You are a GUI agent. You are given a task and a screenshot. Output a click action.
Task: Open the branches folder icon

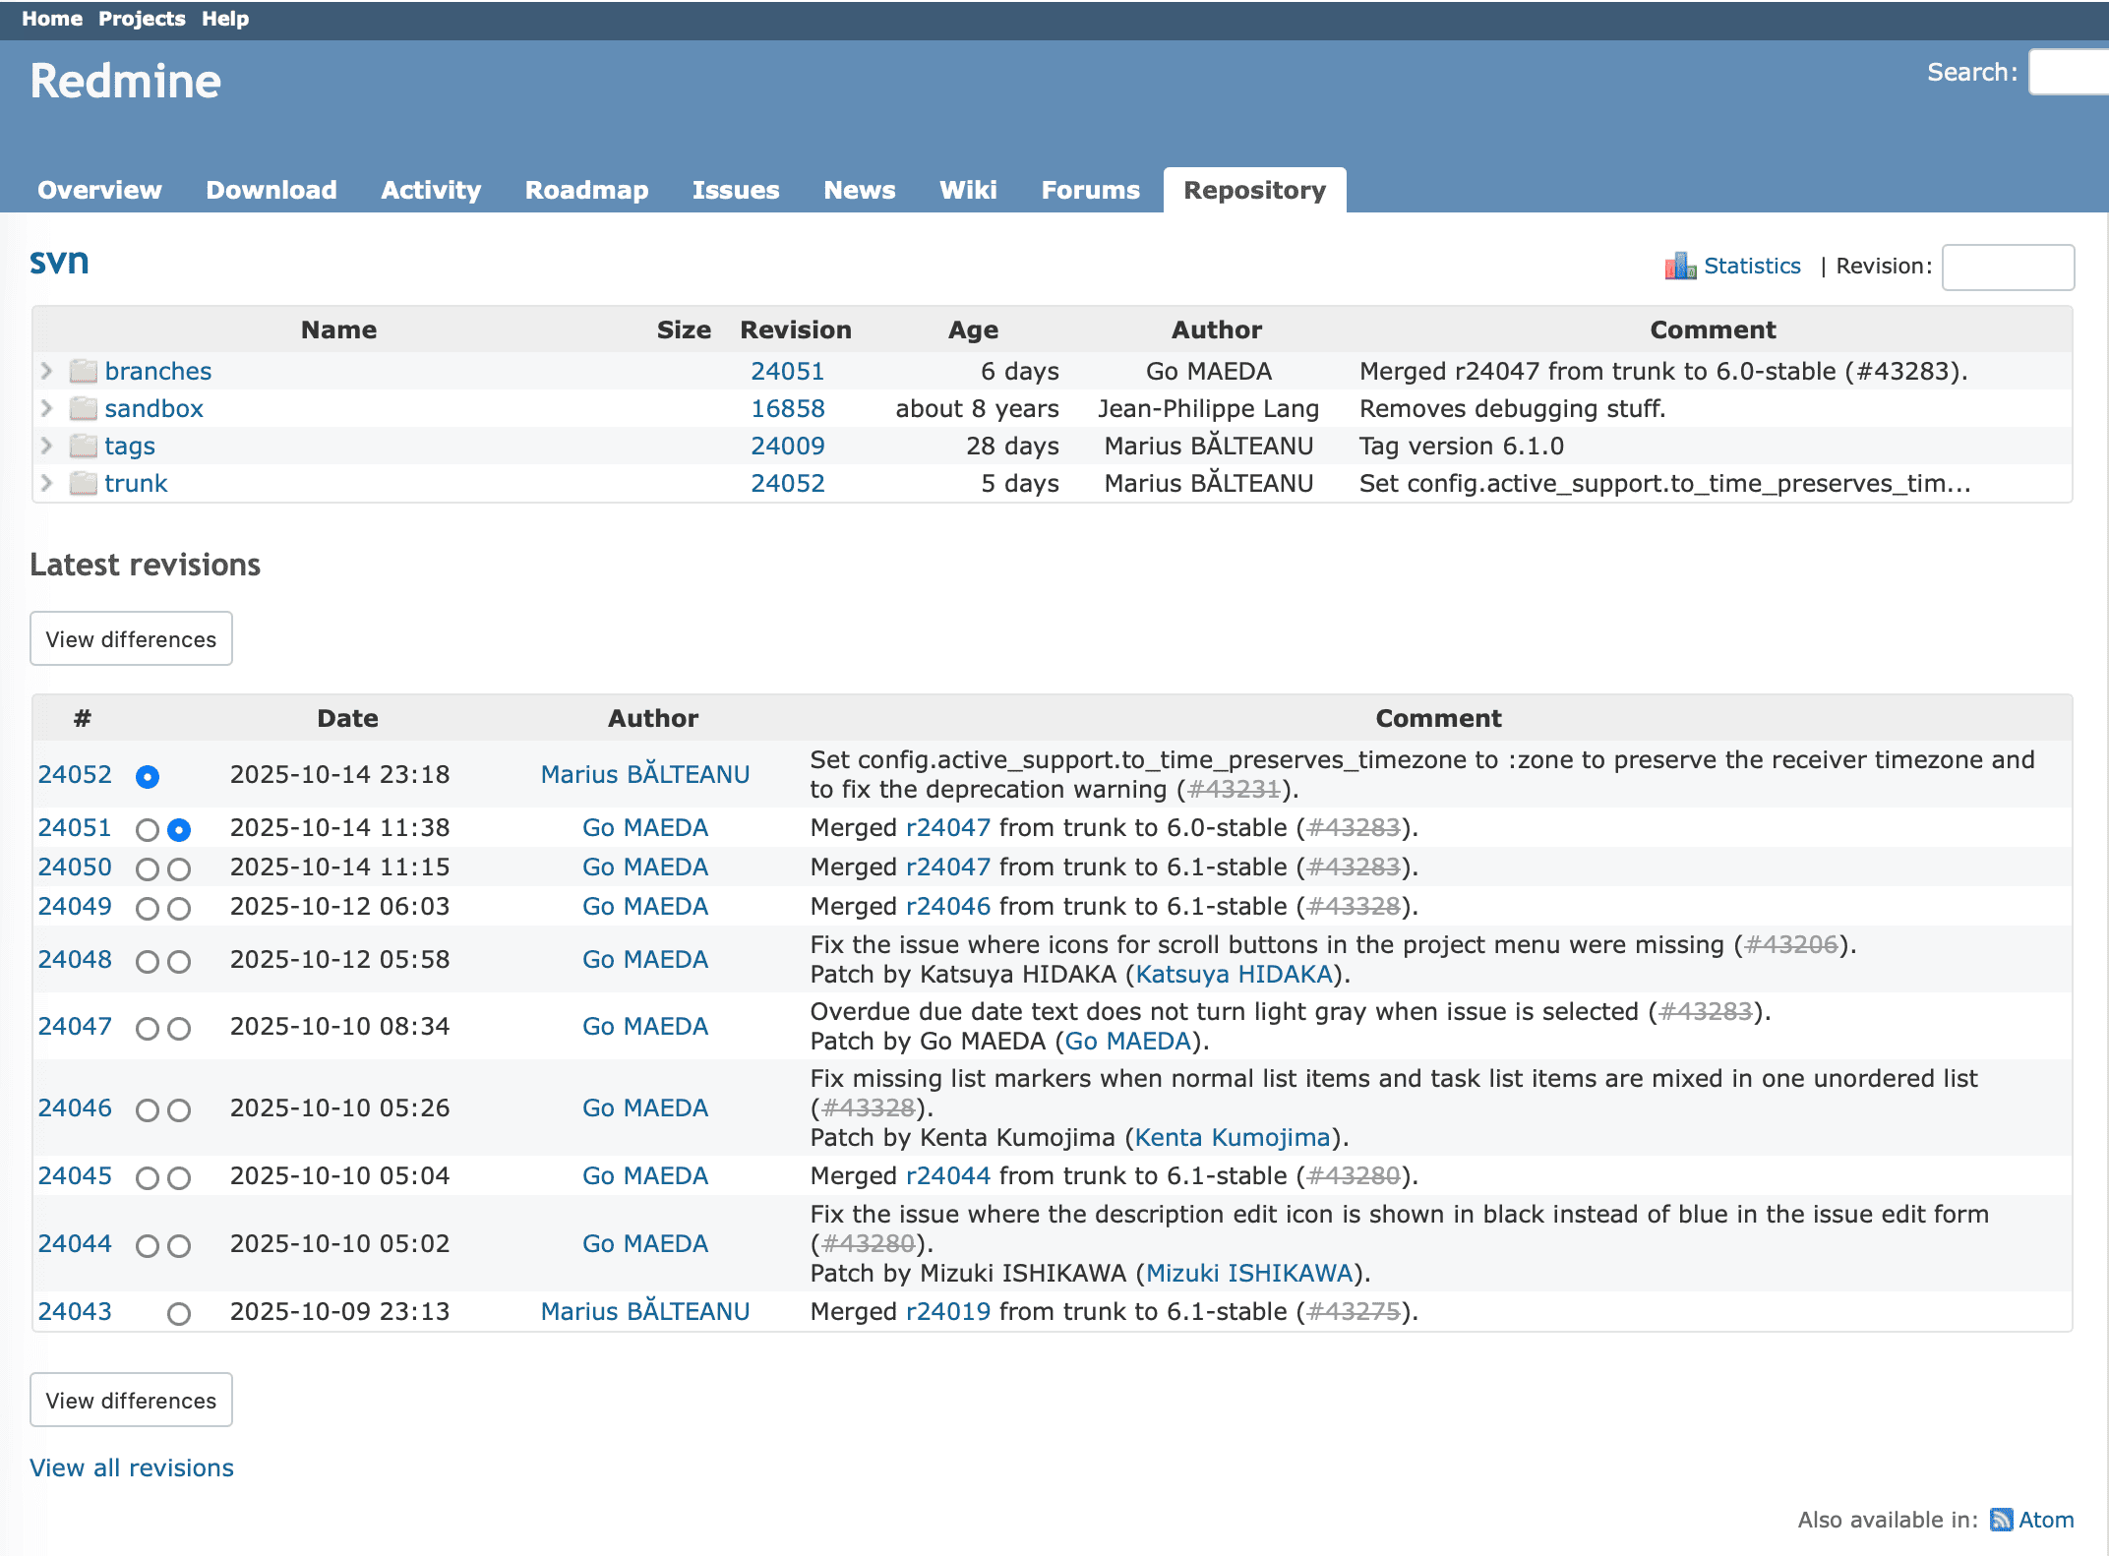click(x=83, y=371)
